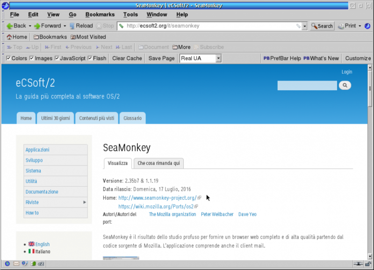The image size is (374, 270).
Task: Open the Print toolbar icon
Action: [347, 26]
